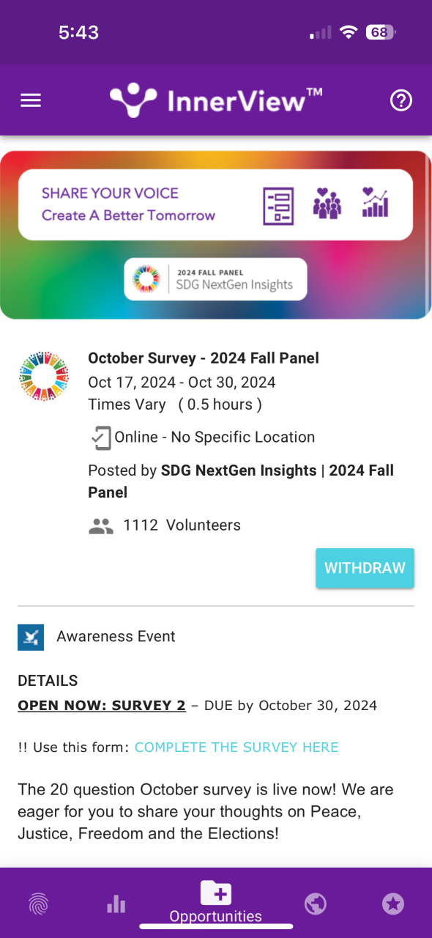Tap the people with heart icon
Image resolution: width=432 pixels, height=938 pixels.
coord(327,203)
